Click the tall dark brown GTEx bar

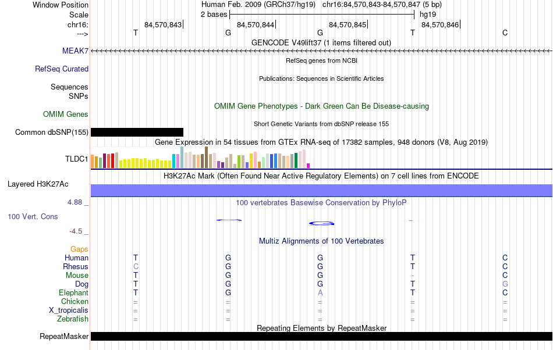coord(206,157)
